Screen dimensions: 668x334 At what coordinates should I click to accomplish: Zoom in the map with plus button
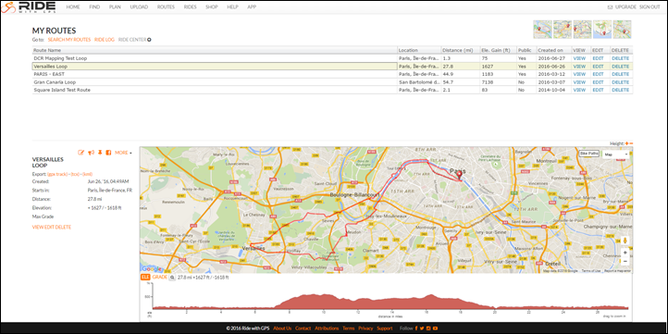pyautogui.click(x=625, y=253)
